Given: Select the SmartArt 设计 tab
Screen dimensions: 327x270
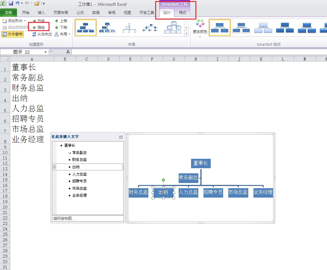Looking at the screenshot, I should [x=167, y=12].
